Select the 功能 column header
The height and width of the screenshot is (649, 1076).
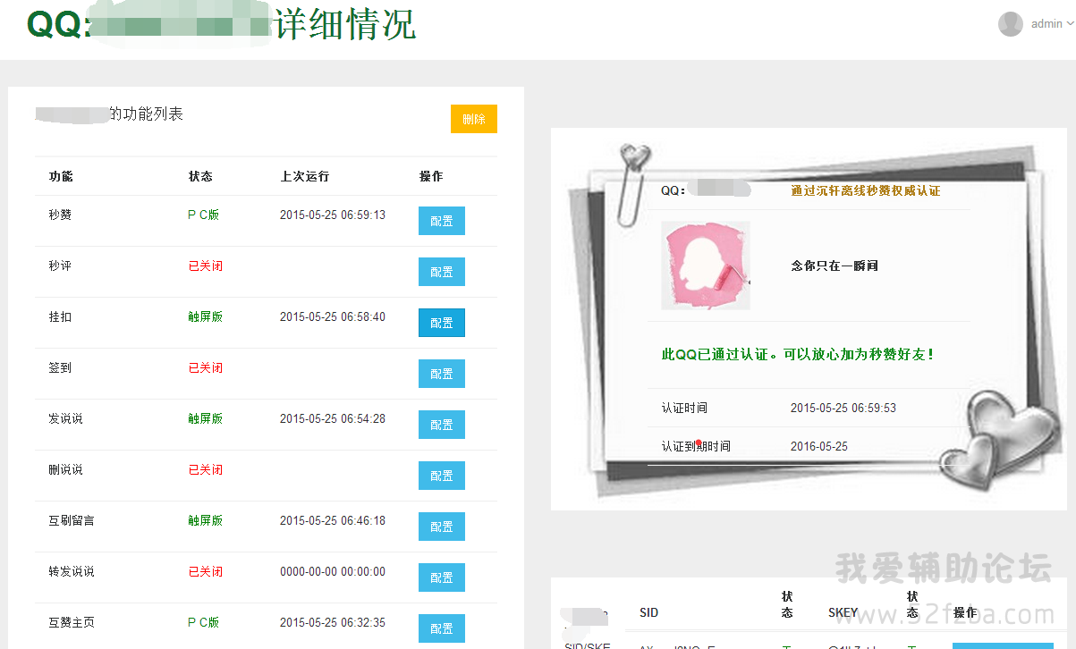tap(61, 176)
